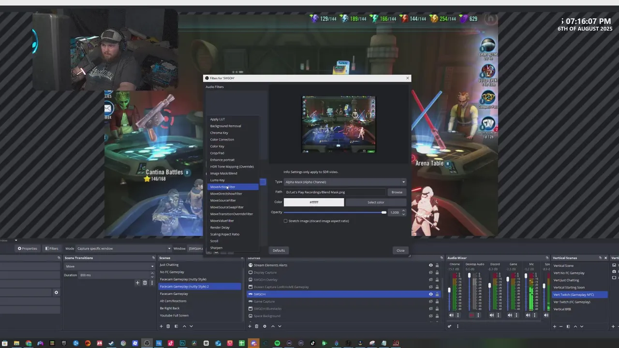Viewport: 619px width, 348px height.
Task: Click the mask Path input field
Action: point(335,192)
